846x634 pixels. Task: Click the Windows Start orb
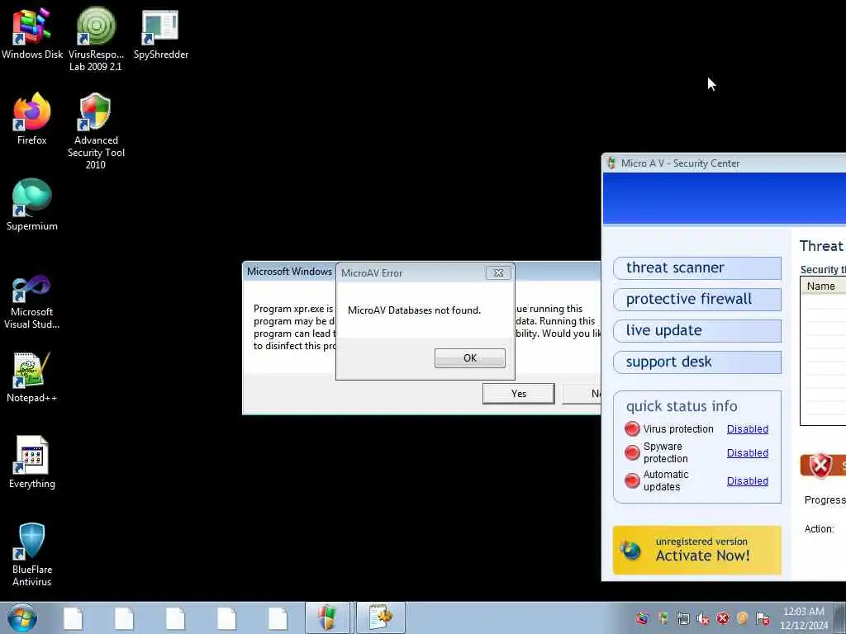coord(22,617)
